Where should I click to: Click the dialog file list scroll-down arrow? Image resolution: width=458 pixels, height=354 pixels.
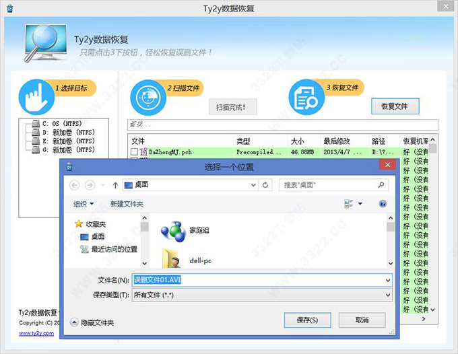coord(391,263)
